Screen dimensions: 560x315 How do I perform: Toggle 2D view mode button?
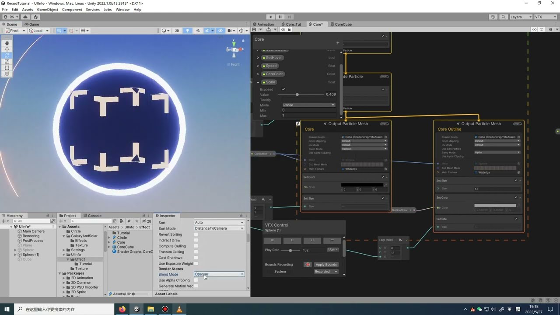point(177,31)
